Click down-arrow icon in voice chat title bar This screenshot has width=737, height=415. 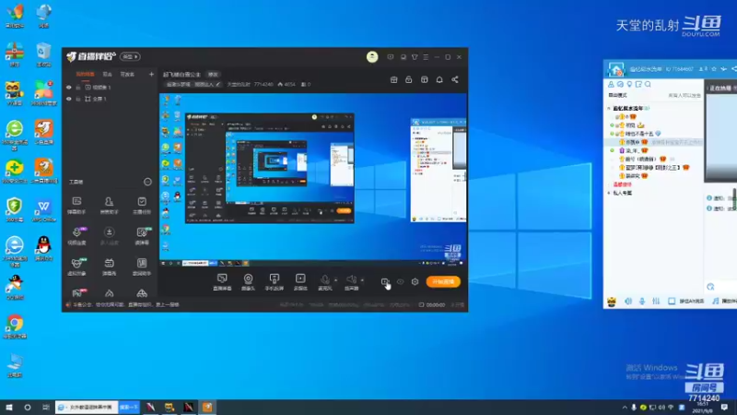click(724, 69)
